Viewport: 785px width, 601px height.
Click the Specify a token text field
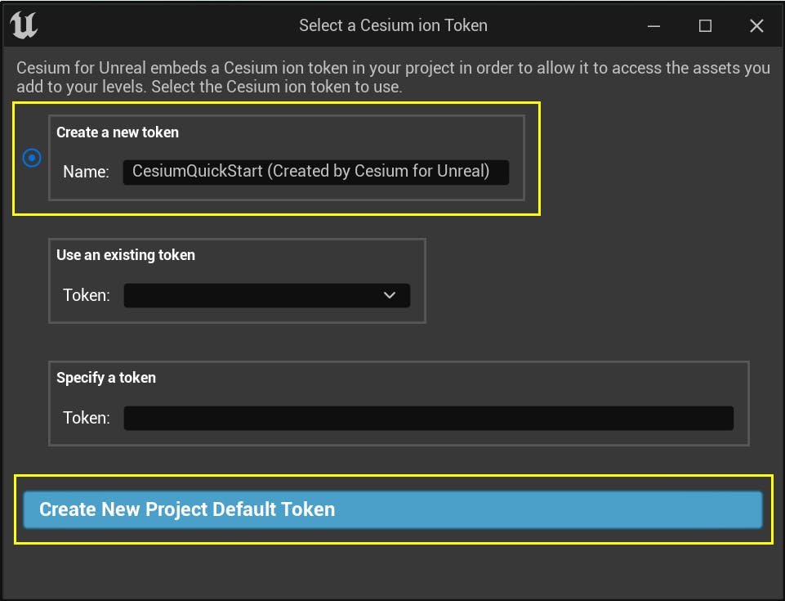(x=427, y=418)
